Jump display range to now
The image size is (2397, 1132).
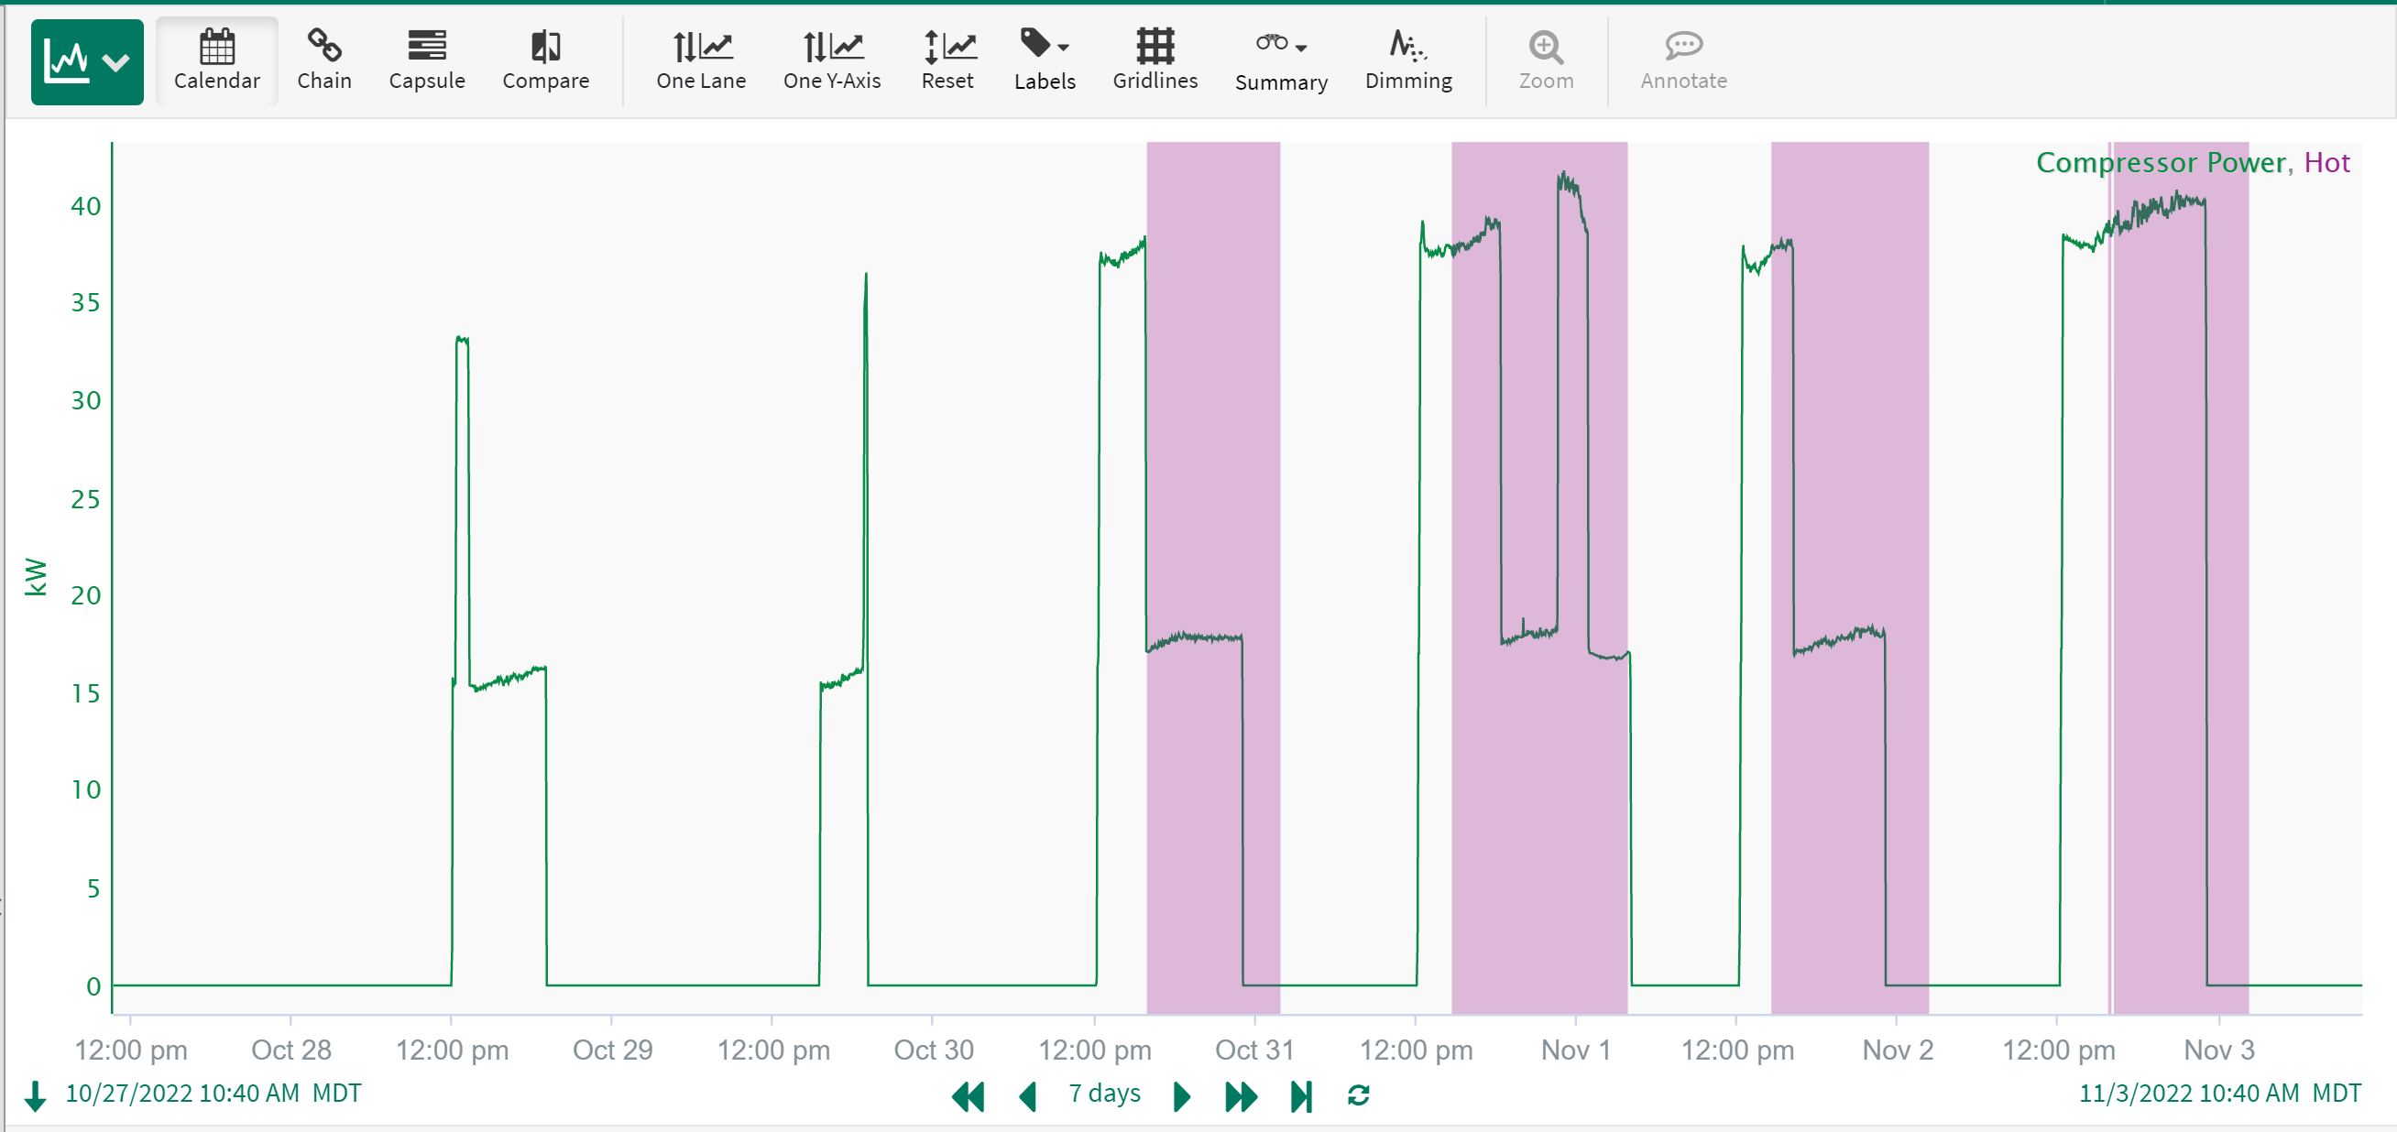click(1302, 1095)
